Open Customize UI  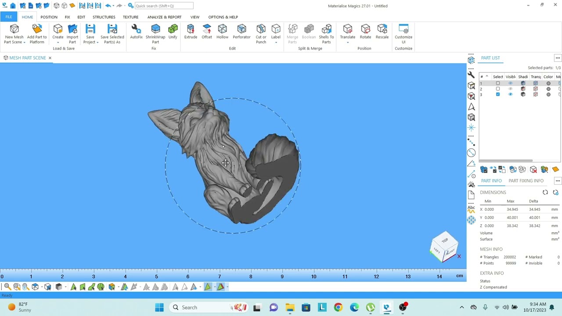tap(403, 34)
